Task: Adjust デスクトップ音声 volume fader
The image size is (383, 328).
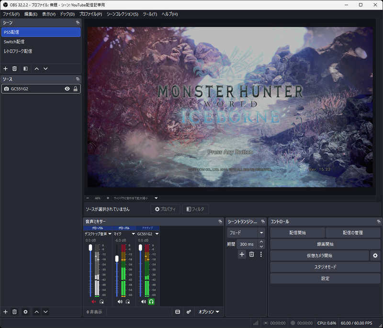Action: point(90,248)
